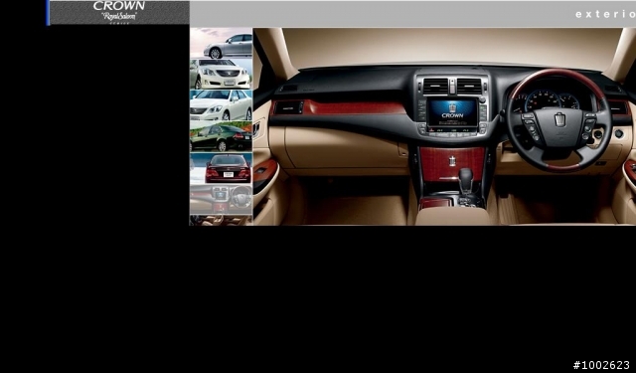The image size is (636, 373).
Task: Select the dark red Crown rear thumbnail
Action: (221, 168)
